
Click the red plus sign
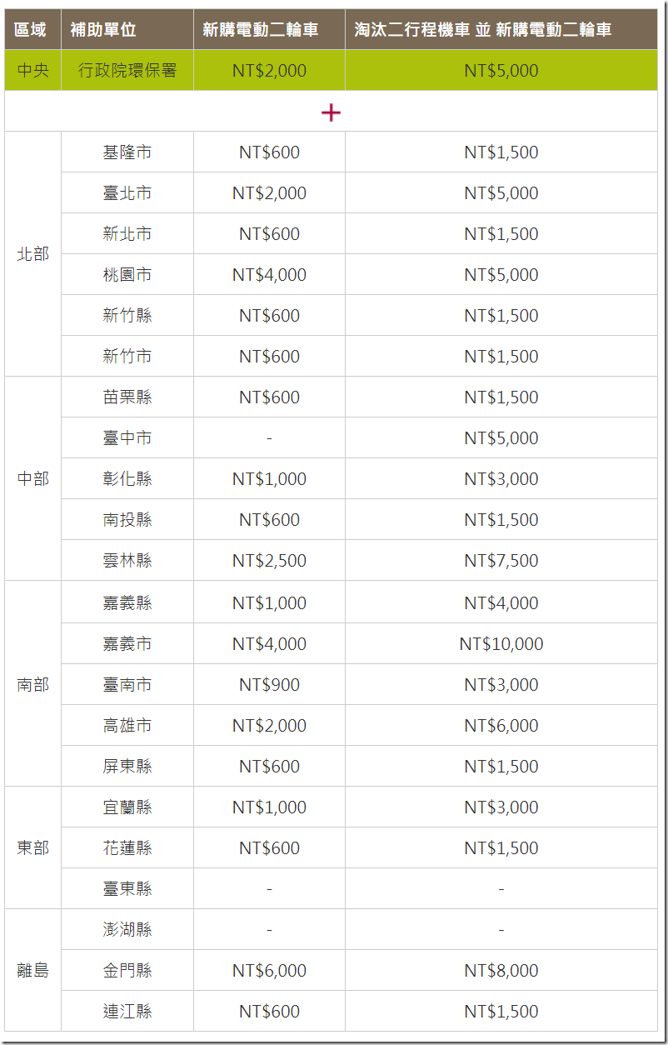pos(331,112)
